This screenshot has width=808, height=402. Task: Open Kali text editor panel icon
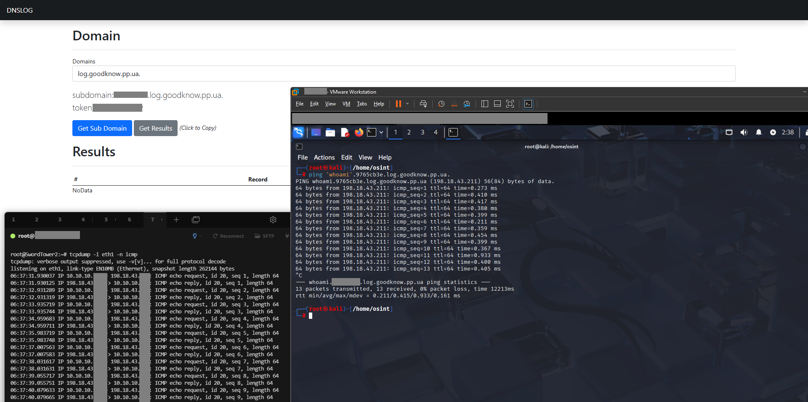345,132
